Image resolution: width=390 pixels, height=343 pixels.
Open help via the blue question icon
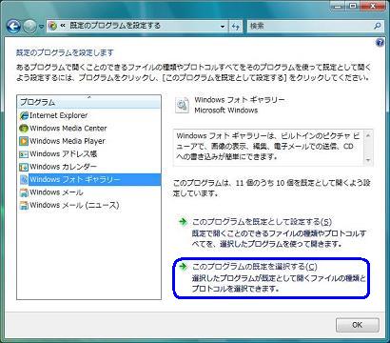click(380, 43)
